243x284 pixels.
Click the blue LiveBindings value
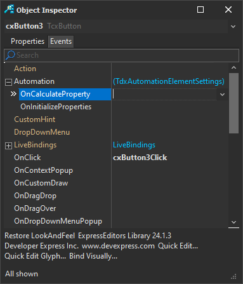pos(134,145)
